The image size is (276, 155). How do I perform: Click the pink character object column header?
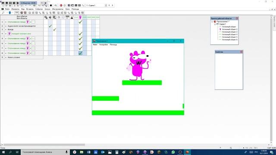[x=81, y=17]
